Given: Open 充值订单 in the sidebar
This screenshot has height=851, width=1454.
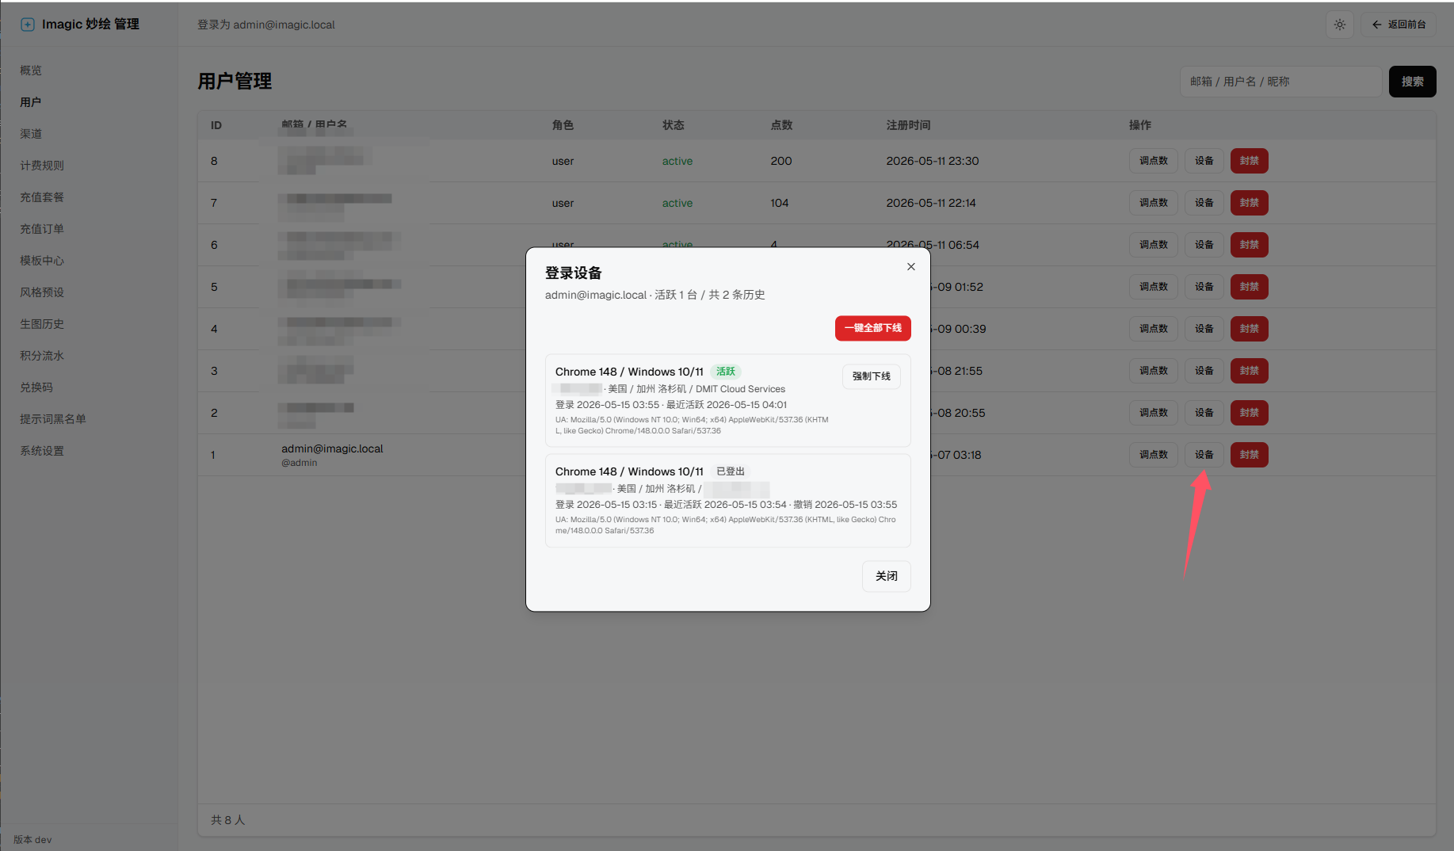Looking at the screenshot, I should pyautogui.click(x=42, y=229).
